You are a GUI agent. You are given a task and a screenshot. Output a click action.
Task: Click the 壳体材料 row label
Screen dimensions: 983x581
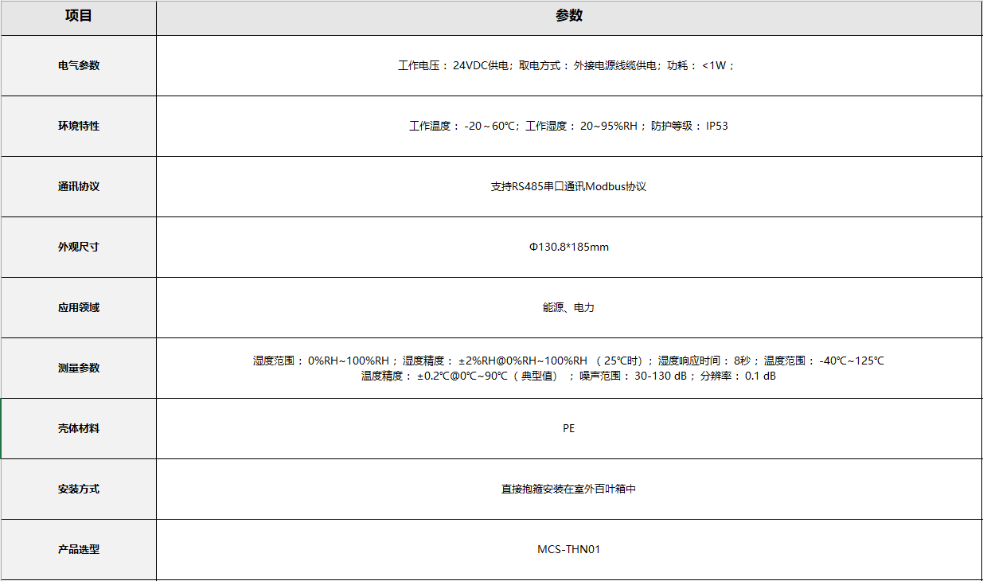77,428
